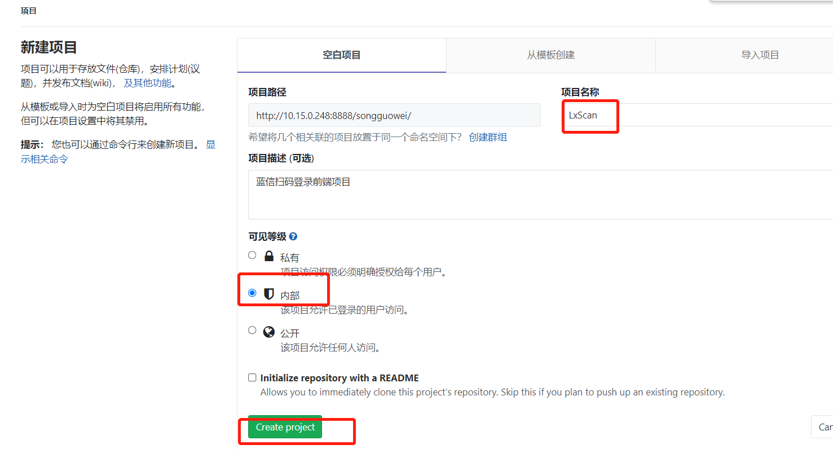The image size is (833, 449).
Task: Open the 及其他功能 link
Action: (148, 83)
